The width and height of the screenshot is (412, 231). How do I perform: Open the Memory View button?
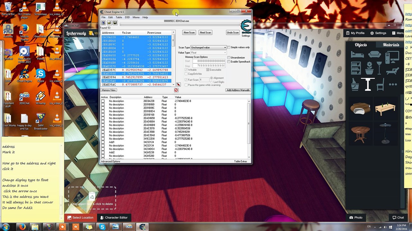(109, 90)
